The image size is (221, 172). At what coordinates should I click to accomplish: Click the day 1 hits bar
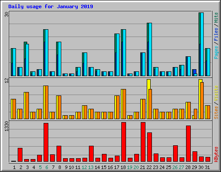[12, 55]
